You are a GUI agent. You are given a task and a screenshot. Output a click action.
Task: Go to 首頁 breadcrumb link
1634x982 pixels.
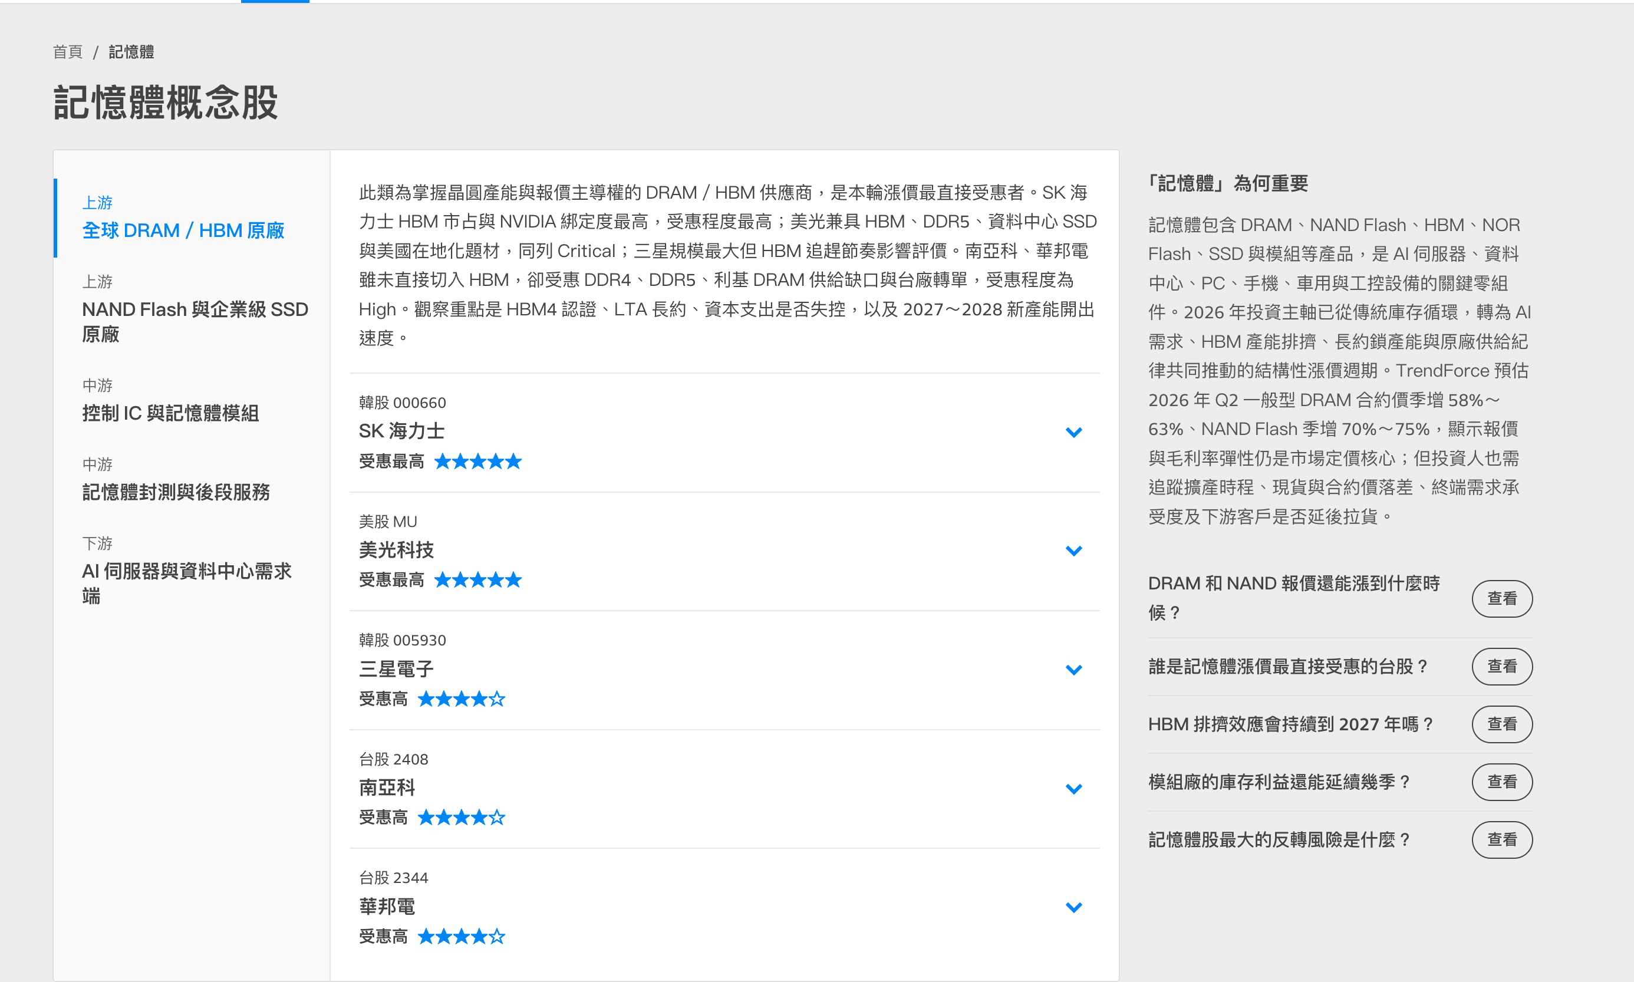[x=67, y=52]
